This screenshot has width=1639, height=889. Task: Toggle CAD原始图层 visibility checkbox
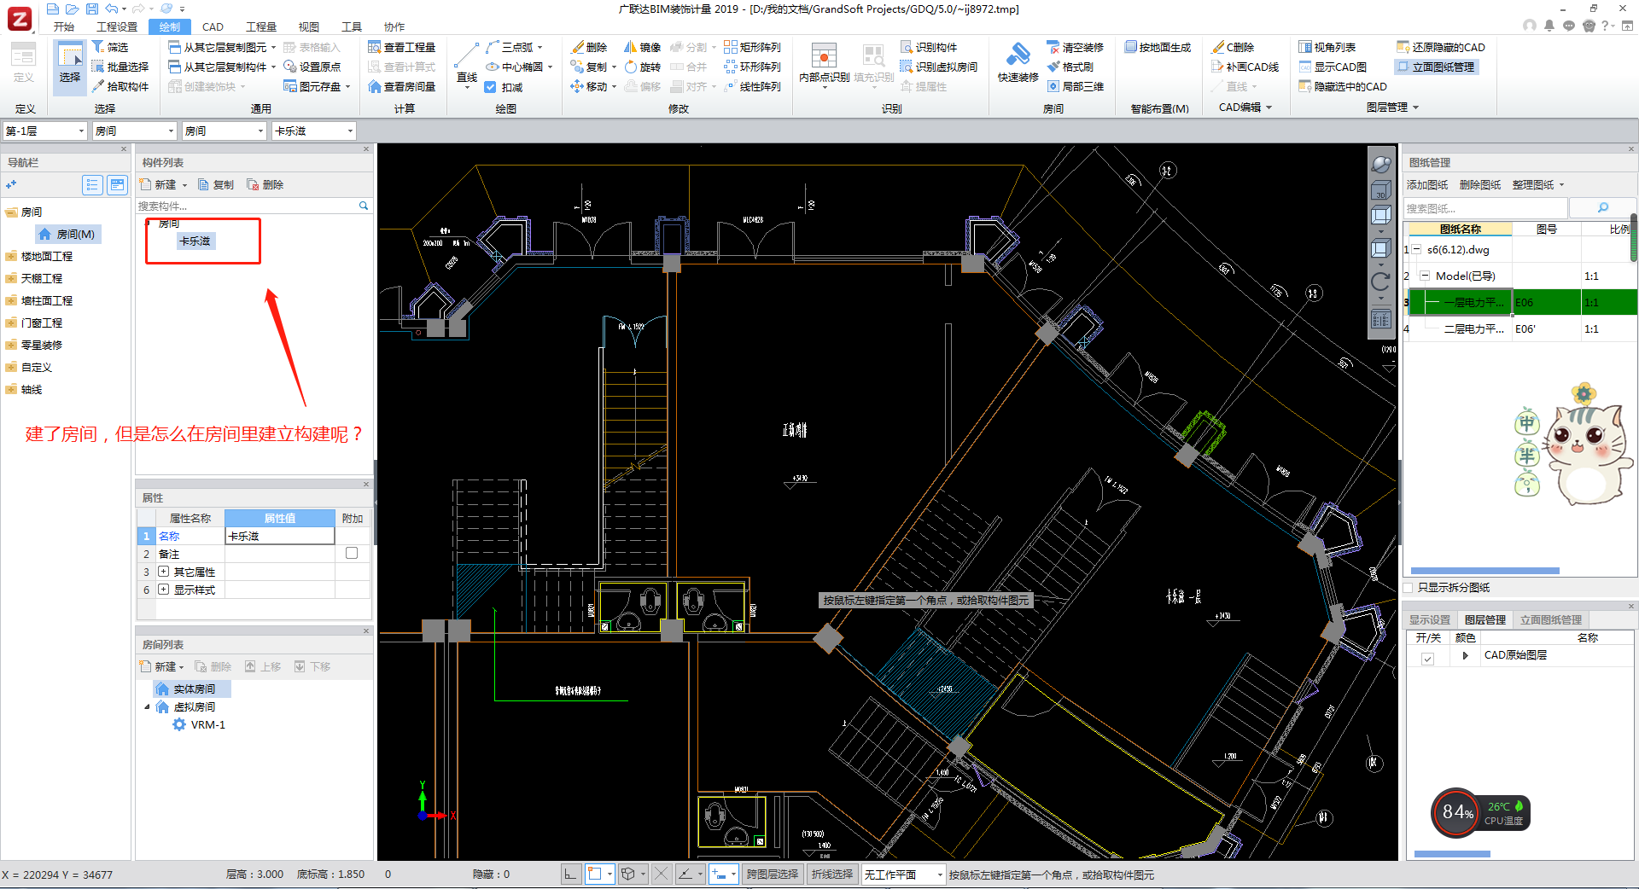click(x=1427, y=659)
